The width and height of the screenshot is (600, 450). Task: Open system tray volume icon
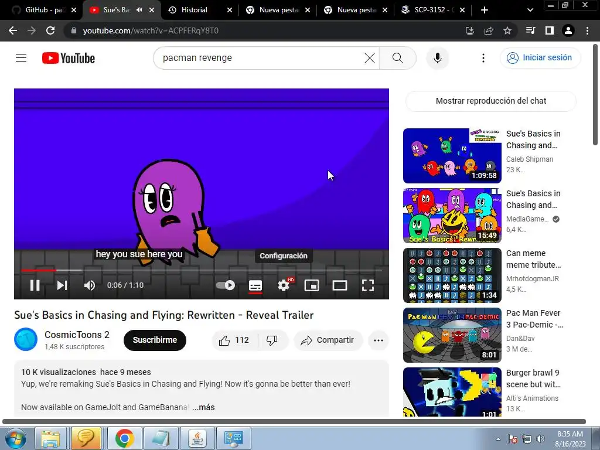540,439
